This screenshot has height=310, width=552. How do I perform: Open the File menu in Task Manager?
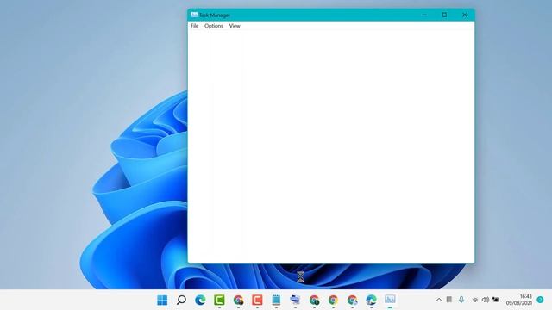(194, 26)
